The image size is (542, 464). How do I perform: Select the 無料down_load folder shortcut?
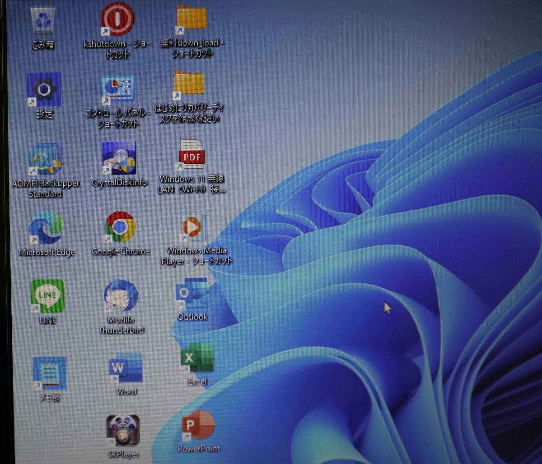192,19
